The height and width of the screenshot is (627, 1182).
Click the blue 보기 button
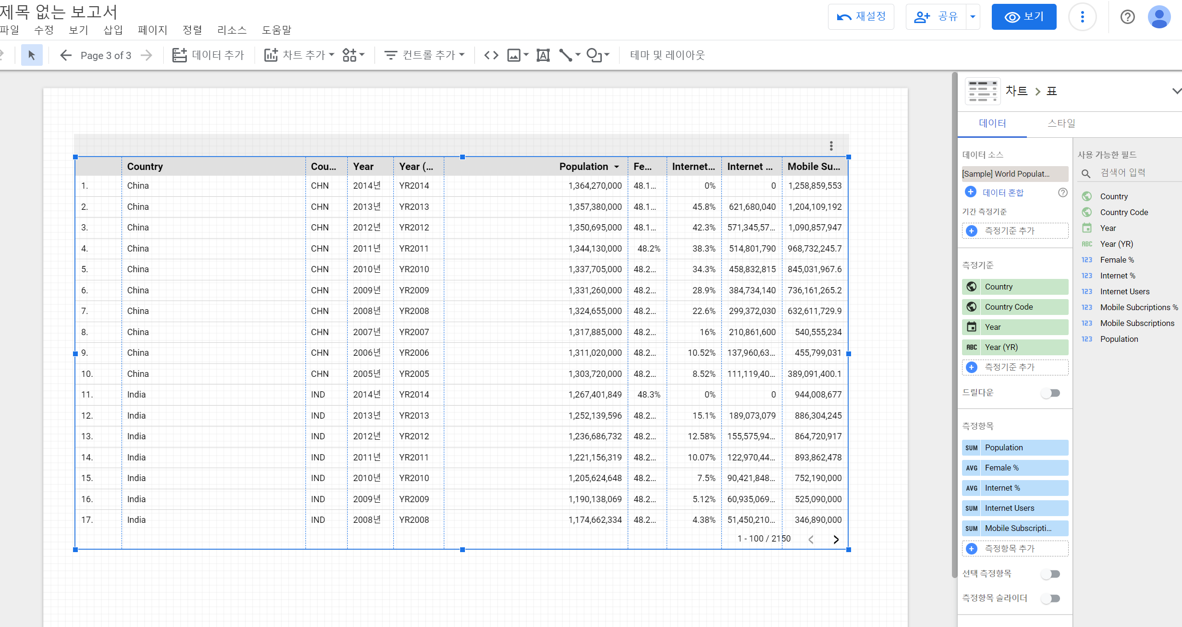pyautogui.click(x=1024, y=17)
